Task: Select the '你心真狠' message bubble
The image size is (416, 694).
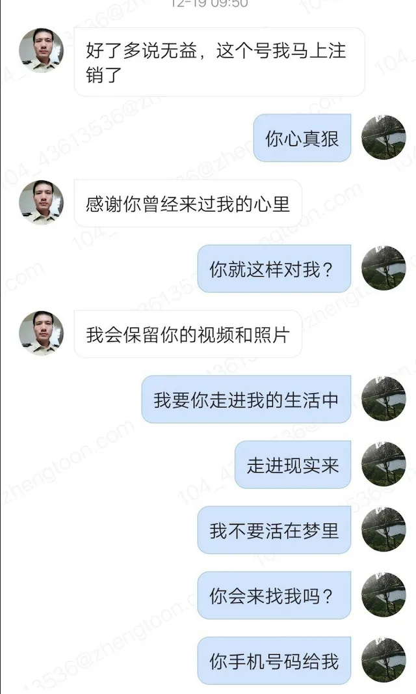Action: point(302,137)
